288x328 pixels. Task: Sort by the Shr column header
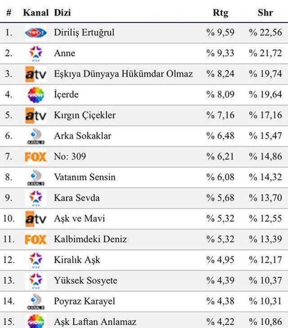point(265,13)
